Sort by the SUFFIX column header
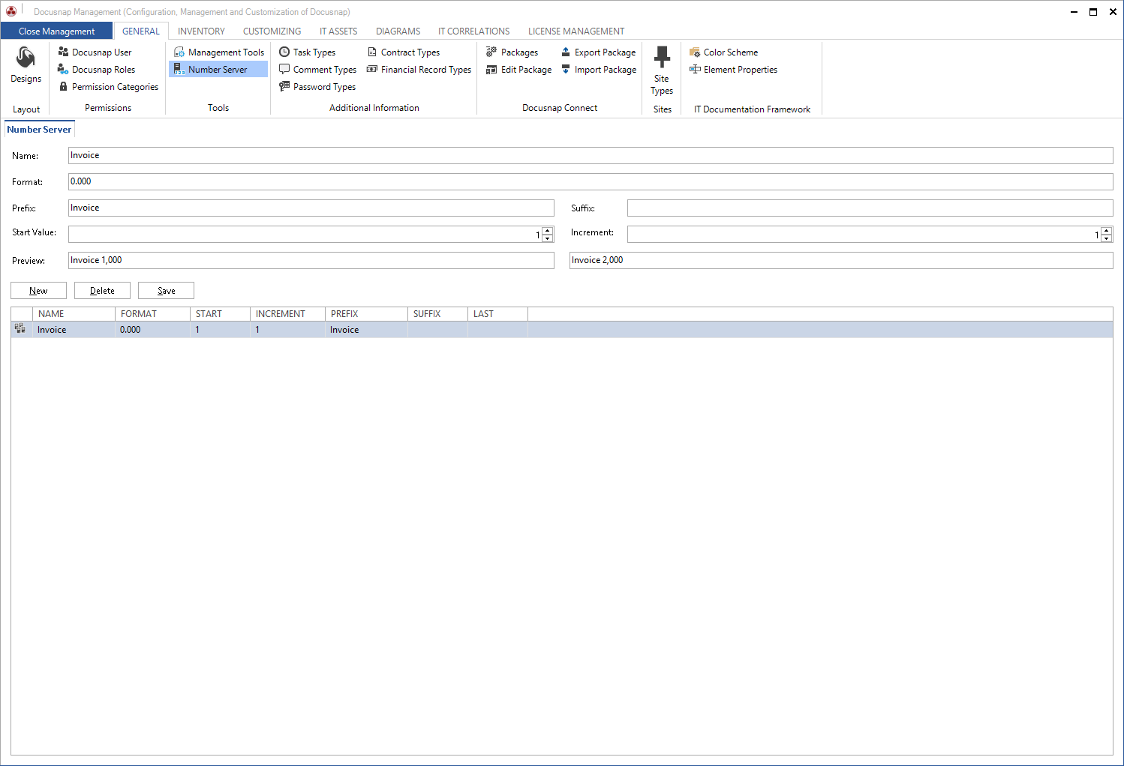Viewport: 1124px width, 766px height. coord(437,313)
